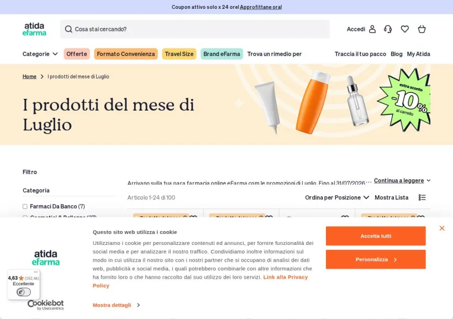Click the orange bottle banner image

pyautogui.click(x=313, y=103)
